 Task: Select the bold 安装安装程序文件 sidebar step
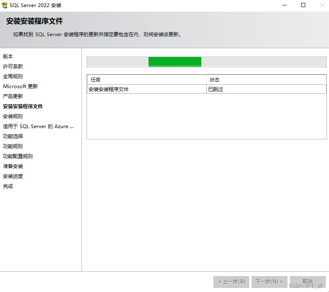(23, 106)
